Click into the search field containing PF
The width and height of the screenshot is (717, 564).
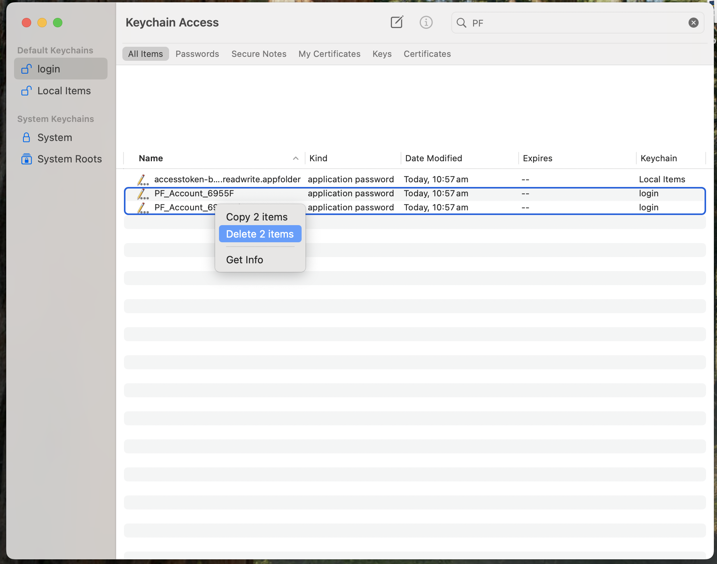pos(577,23)
